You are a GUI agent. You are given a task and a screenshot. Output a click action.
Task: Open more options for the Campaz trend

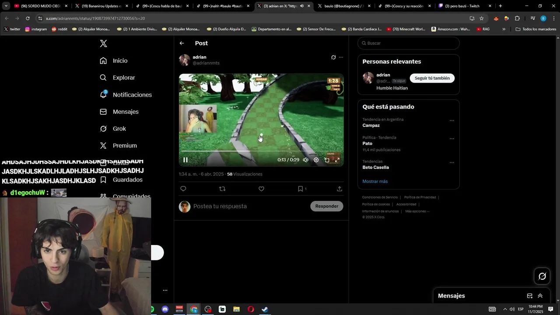tap(452, 121)
